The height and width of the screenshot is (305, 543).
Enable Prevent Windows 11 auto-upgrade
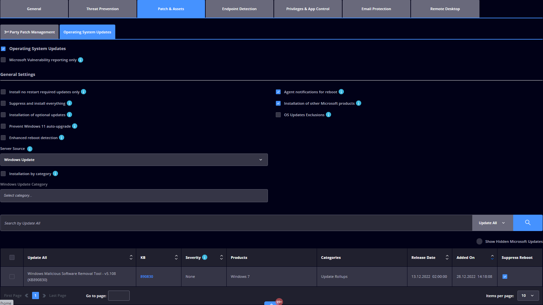coord(3,126)
